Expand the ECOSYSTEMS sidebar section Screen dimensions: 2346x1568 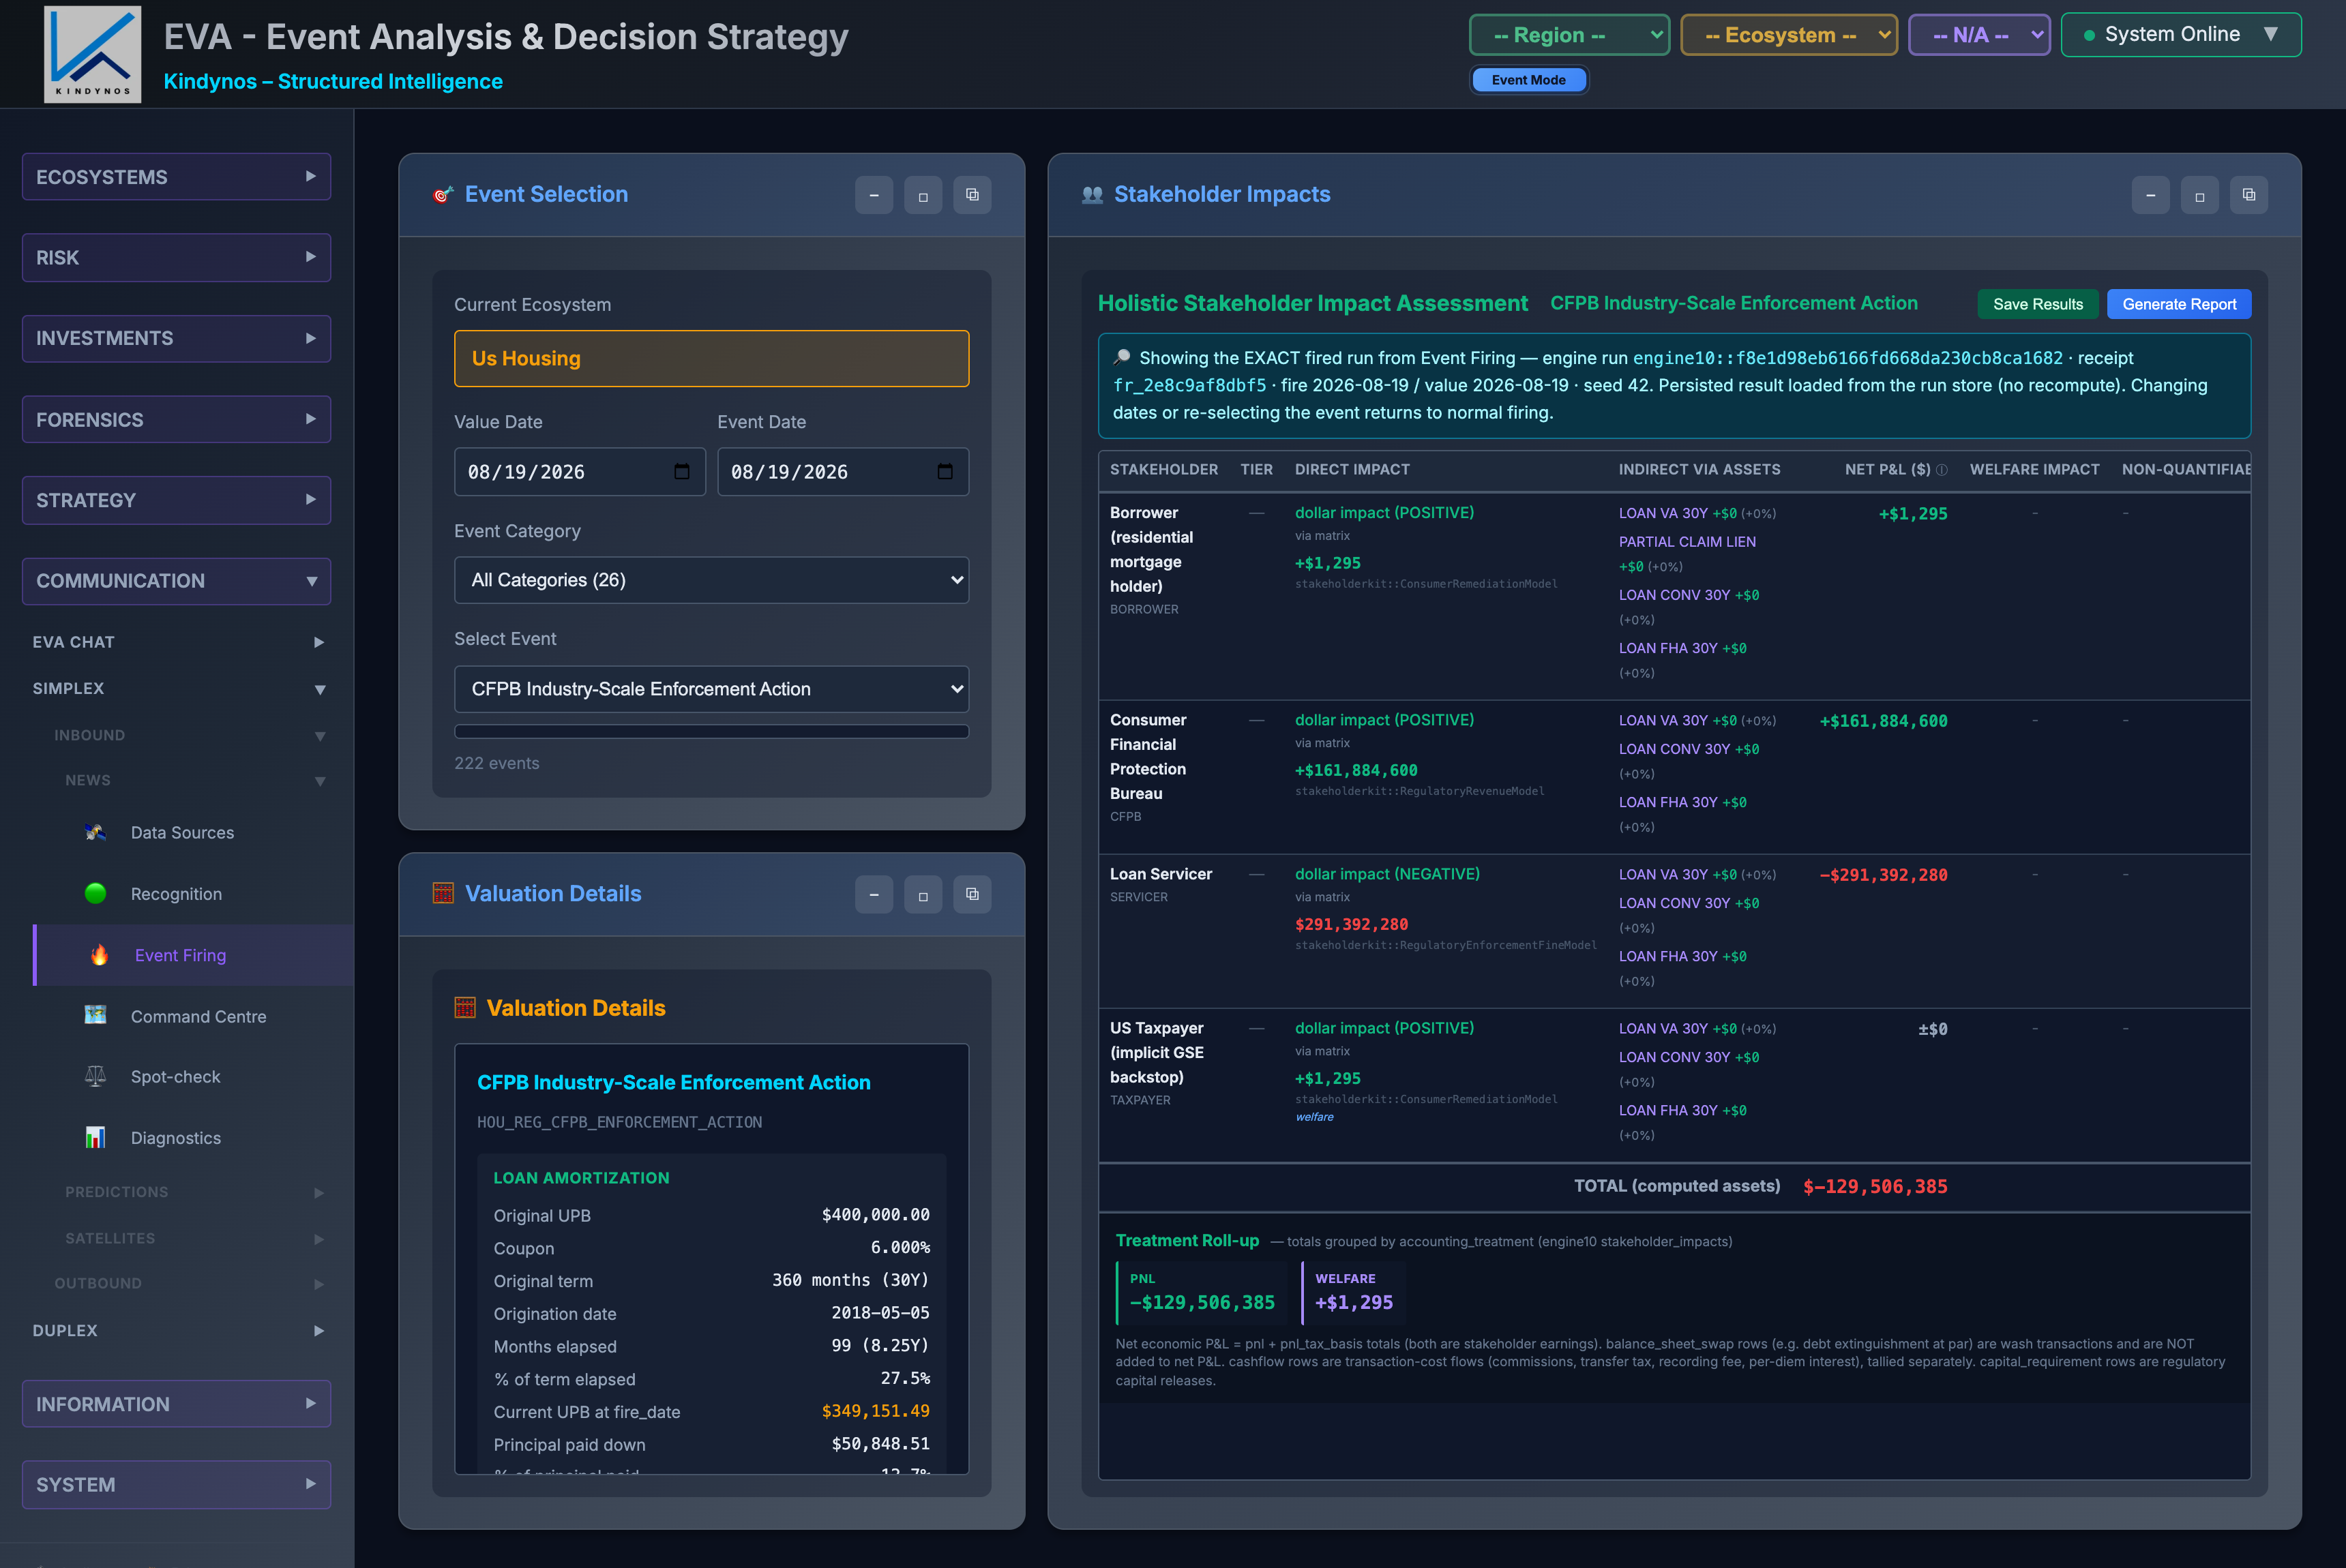click(176, 177)
